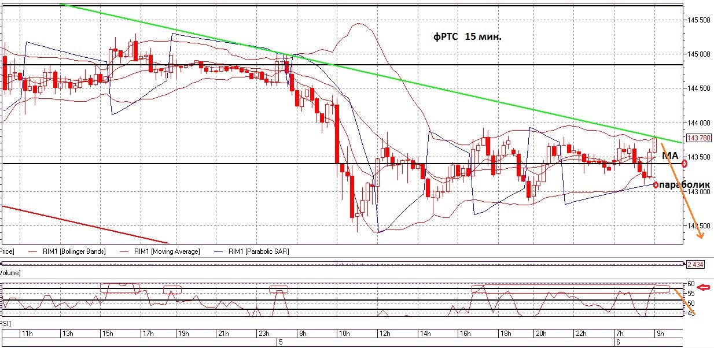Click the 22h time axis label
The height and width of the screenshot is (348, 714).
pos(581,334)
